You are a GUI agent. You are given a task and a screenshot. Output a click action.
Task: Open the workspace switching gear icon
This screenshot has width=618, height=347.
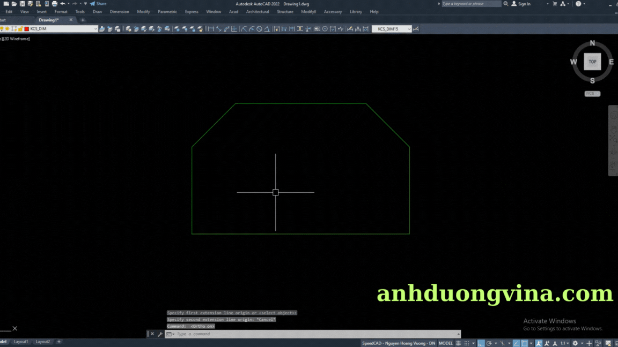point(575,343)
